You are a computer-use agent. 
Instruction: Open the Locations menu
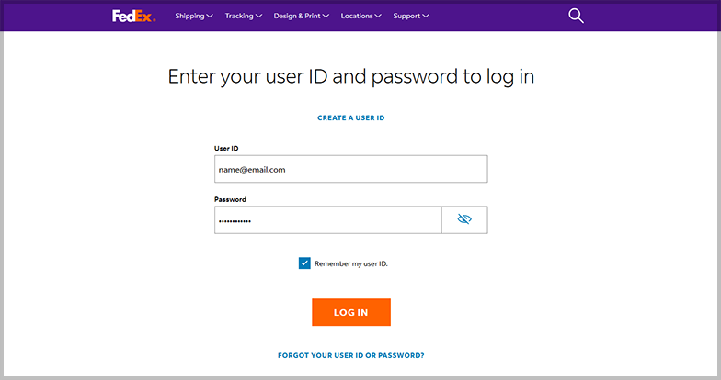click(357, 16)
